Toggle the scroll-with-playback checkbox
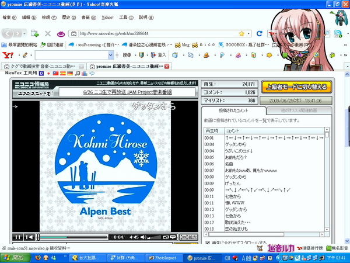The image size is (350, 263). point(207,243)
